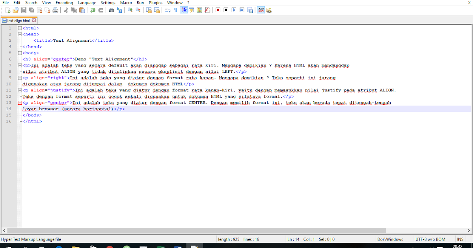
Task: Collapse the <head> fold on line 2
Action: 20,34
